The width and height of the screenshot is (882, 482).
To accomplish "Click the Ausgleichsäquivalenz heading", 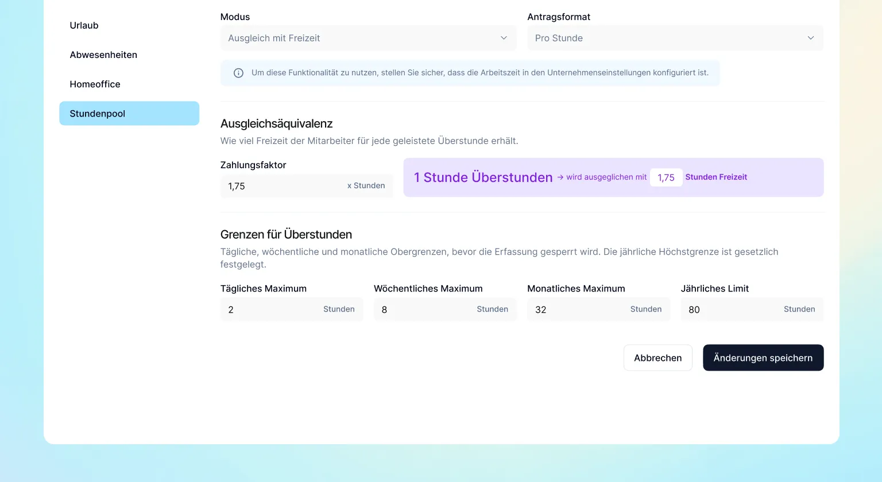I will coord(277,123).
